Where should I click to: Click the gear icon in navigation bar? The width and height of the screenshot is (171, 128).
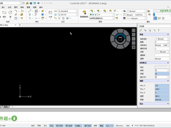click(134, 47)
